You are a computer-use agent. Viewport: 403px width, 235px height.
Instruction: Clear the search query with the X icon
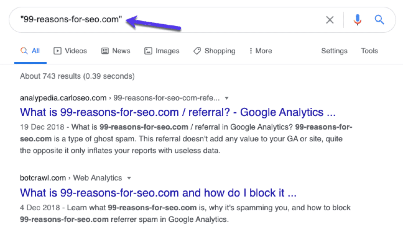point(330,20)
